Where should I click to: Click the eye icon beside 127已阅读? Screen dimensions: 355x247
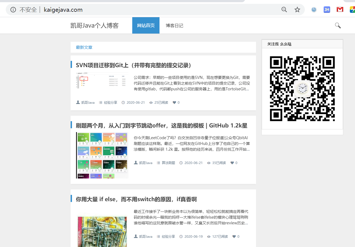(209, 237)
